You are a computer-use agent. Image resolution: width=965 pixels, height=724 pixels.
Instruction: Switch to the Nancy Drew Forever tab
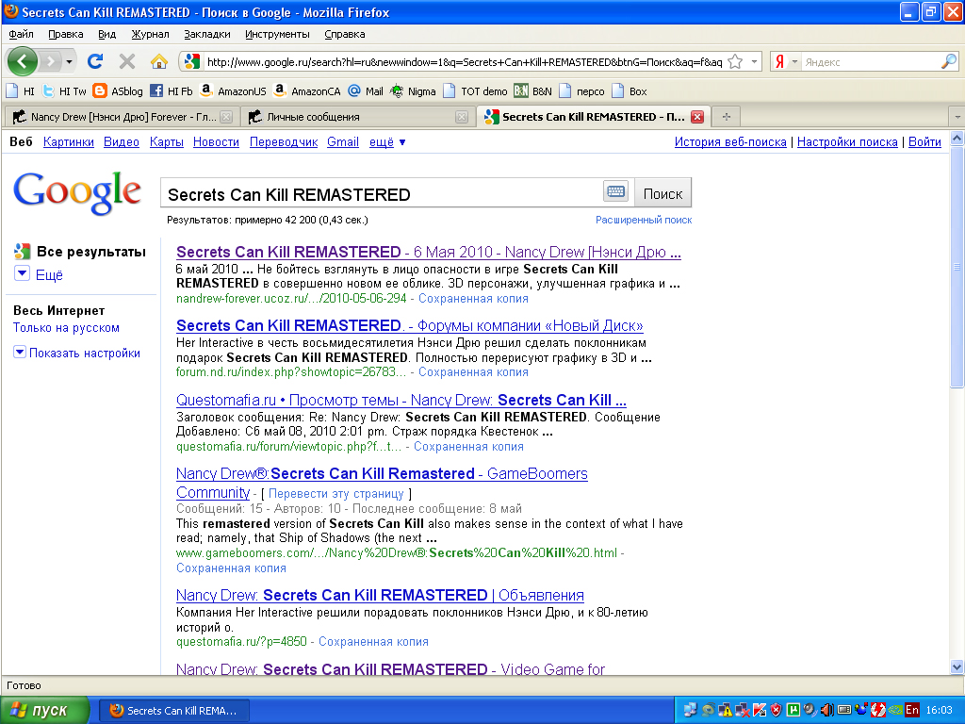point(122,117)
